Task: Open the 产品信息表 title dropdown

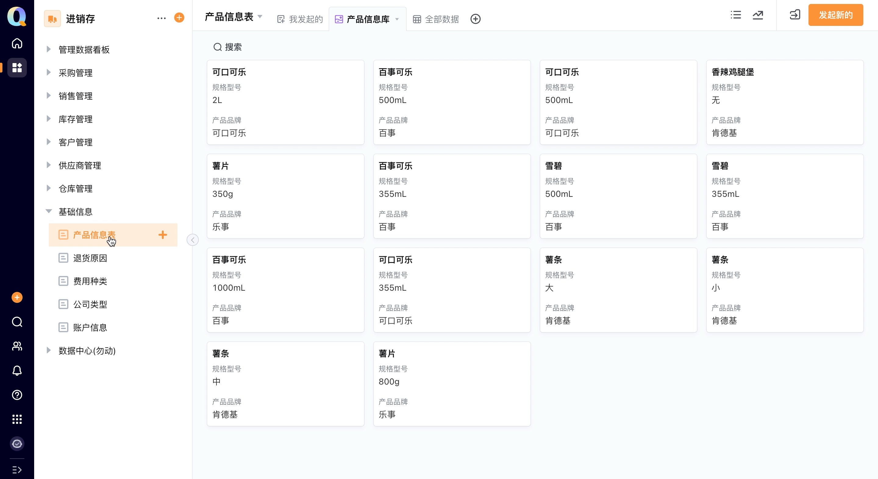Action: (260, 17)
